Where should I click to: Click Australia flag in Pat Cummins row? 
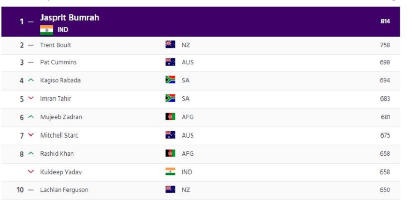[x=170, y=62]
